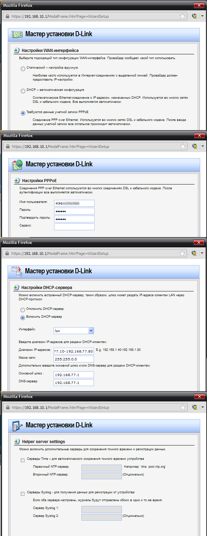Viewport: 207px width, 536px height.
Task: Click URL address text in WAN-interface settings window
Action: [60, 16]
